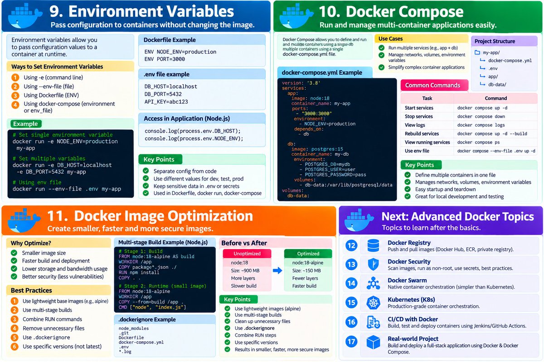Click the orange 1 beside Using -e (command line)
Screen dimensions: 544x362
click(x=15, y=77)
